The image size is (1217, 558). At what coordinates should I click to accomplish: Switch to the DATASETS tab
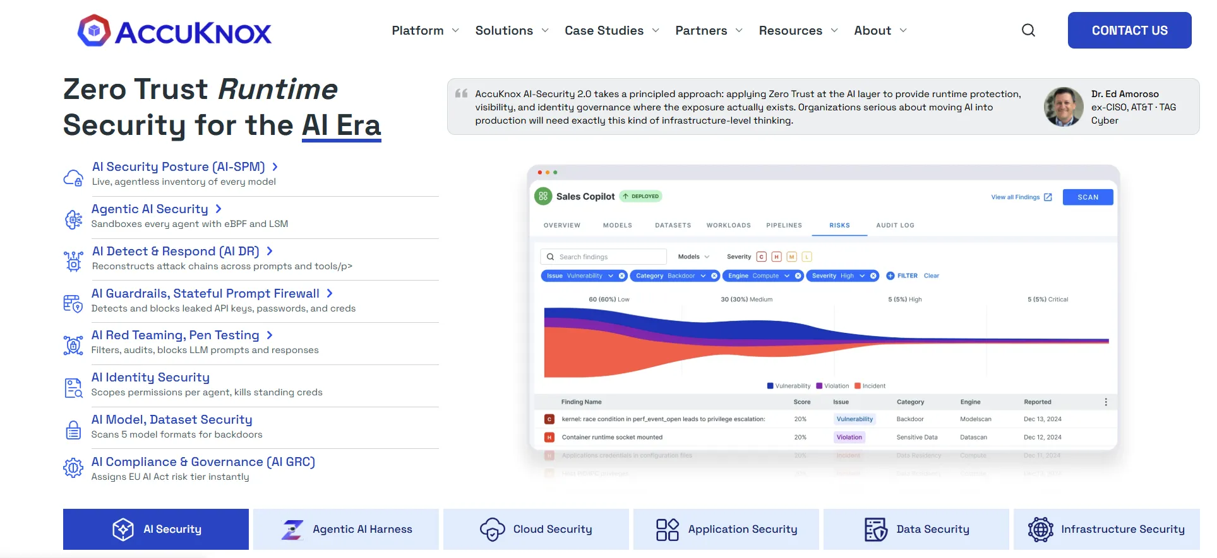[x=673, y=225]
